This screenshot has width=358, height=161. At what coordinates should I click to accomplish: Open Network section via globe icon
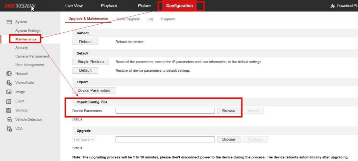(x=9, y=74)
